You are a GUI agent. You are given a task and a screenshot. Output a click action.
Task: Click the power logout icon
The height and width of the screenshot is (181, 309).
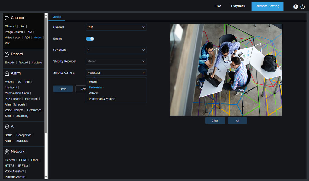[302, 6]
